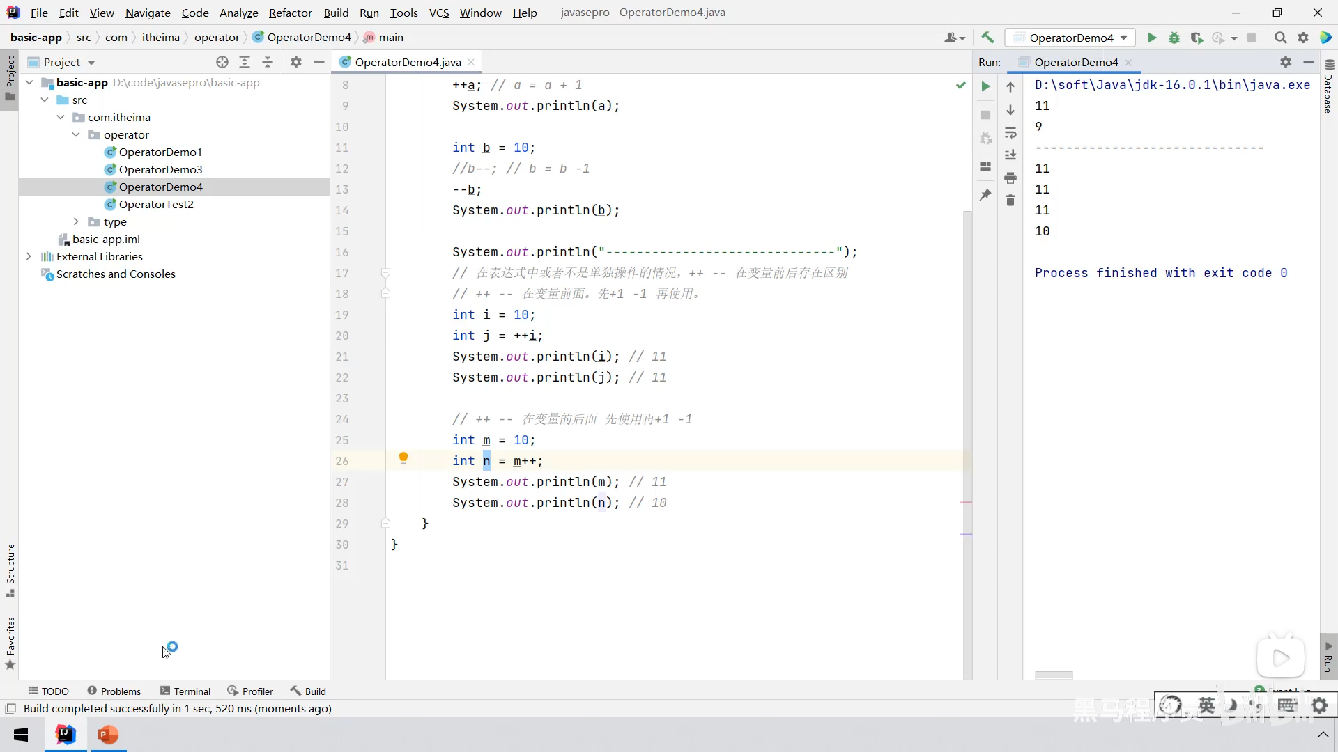Click the Build project hammer icon
Viewport: 1338px width, 752px height.
(987, 38)
